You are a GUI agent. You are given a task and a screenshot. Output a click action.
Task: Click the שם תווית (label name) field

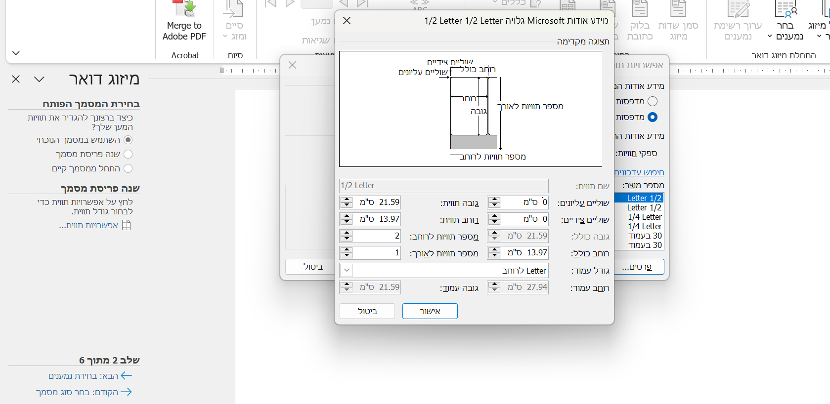444,186
